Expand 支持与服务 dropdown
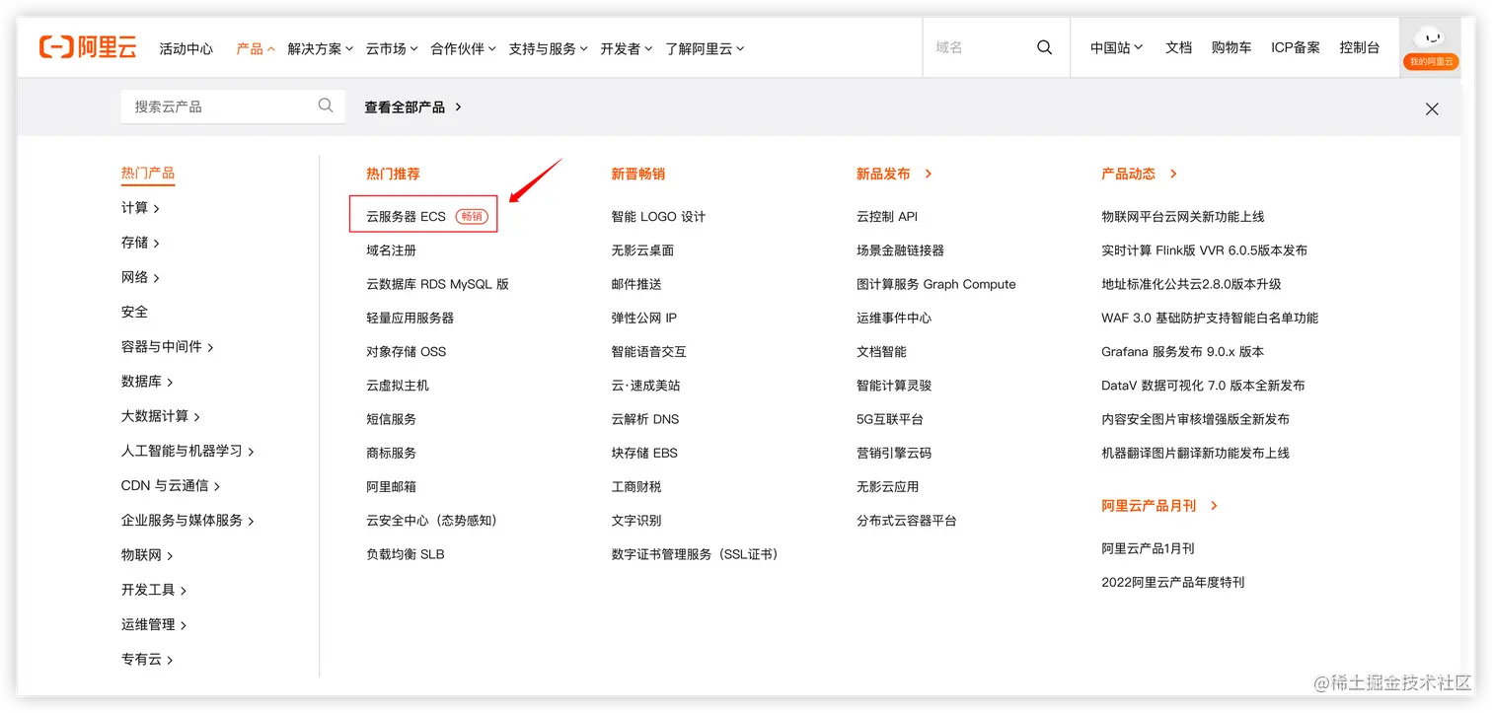The width and height of the screenshot is (1492, 713). click(x=548, y=48)
